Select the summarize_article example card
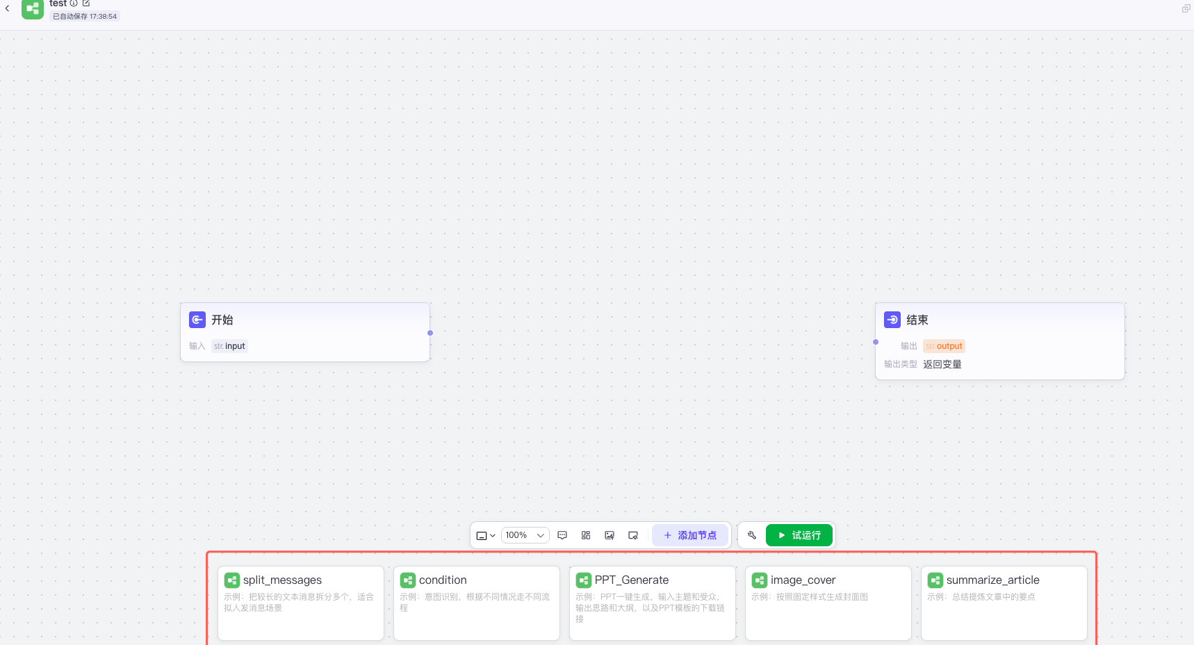Screen dimensions: 1194x645 (1004, 603)
